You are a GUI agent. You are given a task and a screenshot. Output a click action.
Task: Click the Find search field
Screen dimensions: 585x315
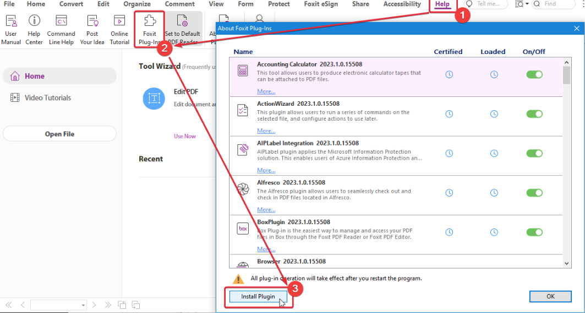click(x=559, y=4)
